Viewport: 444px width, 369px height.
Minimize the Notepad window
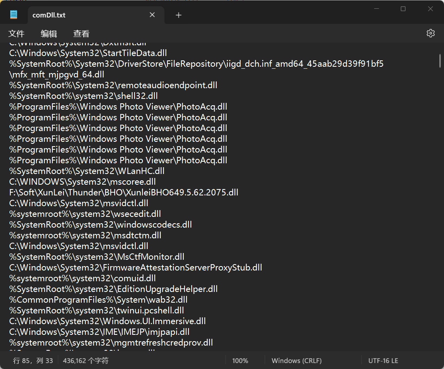point(376,9)
